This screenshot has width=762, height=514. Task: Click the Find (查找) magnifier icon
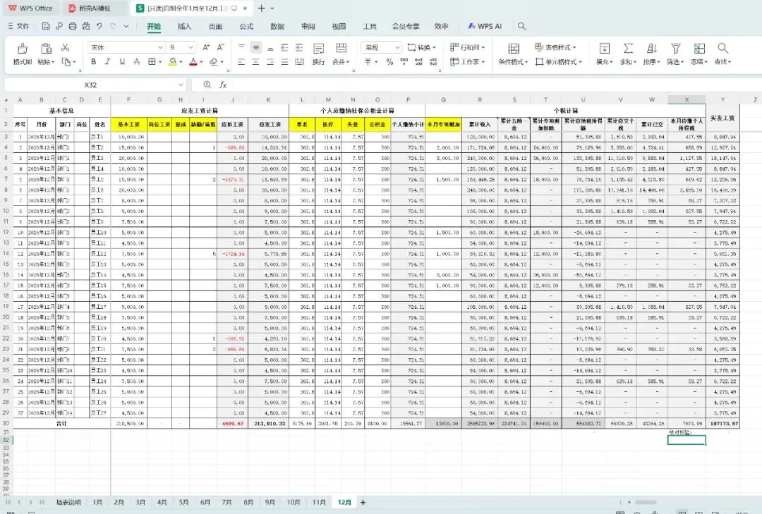(x=722, y=48)
